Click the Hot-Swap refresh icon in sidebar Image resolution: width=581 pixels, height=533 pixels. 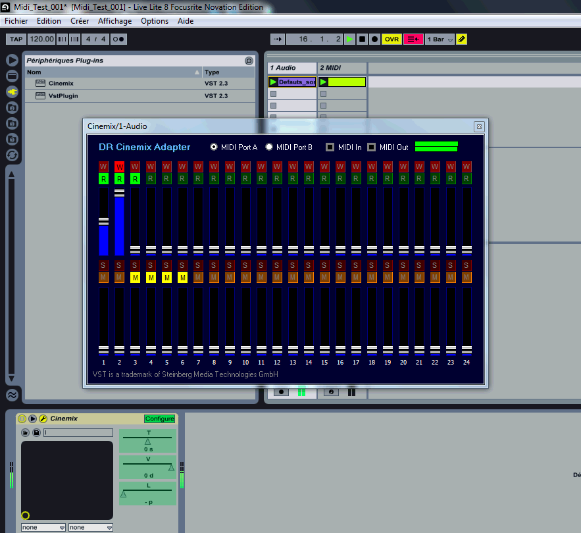point(12,155)
